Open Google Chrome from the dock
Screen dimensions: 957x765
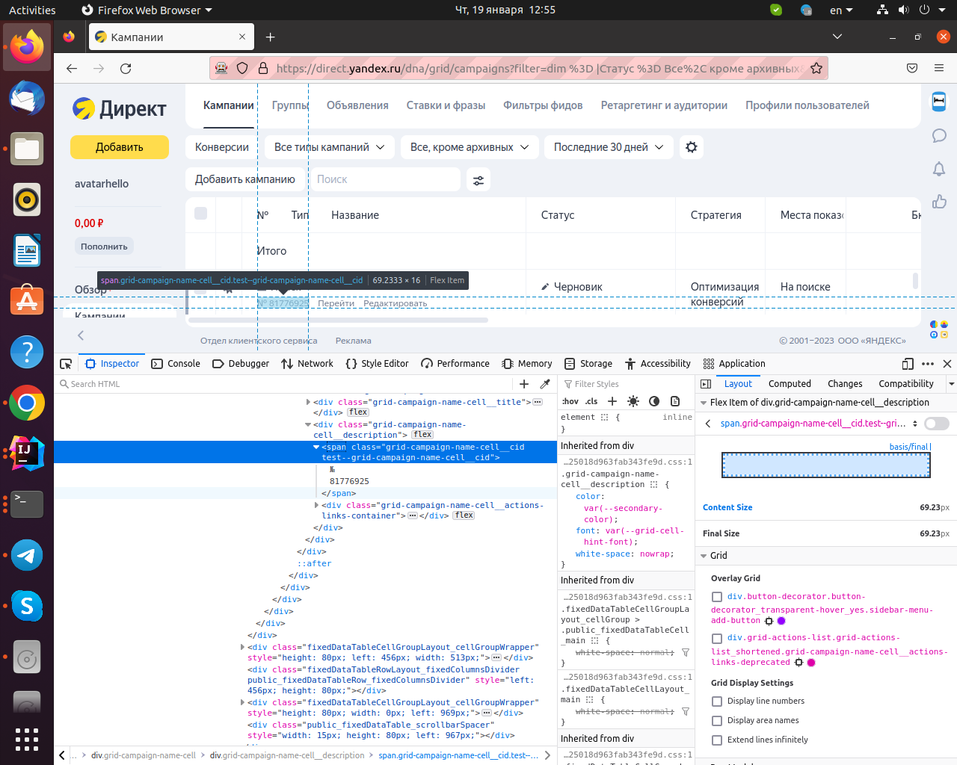[27, 403]
